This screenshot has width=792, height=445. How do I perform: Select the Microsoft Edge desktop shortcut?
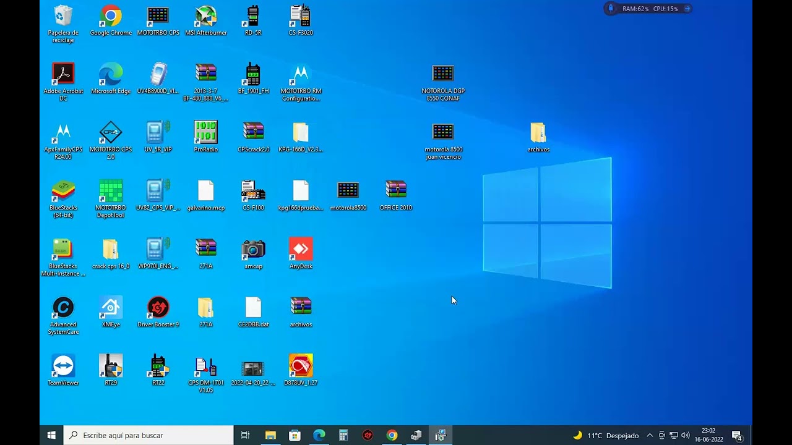(x=111, y=78)
